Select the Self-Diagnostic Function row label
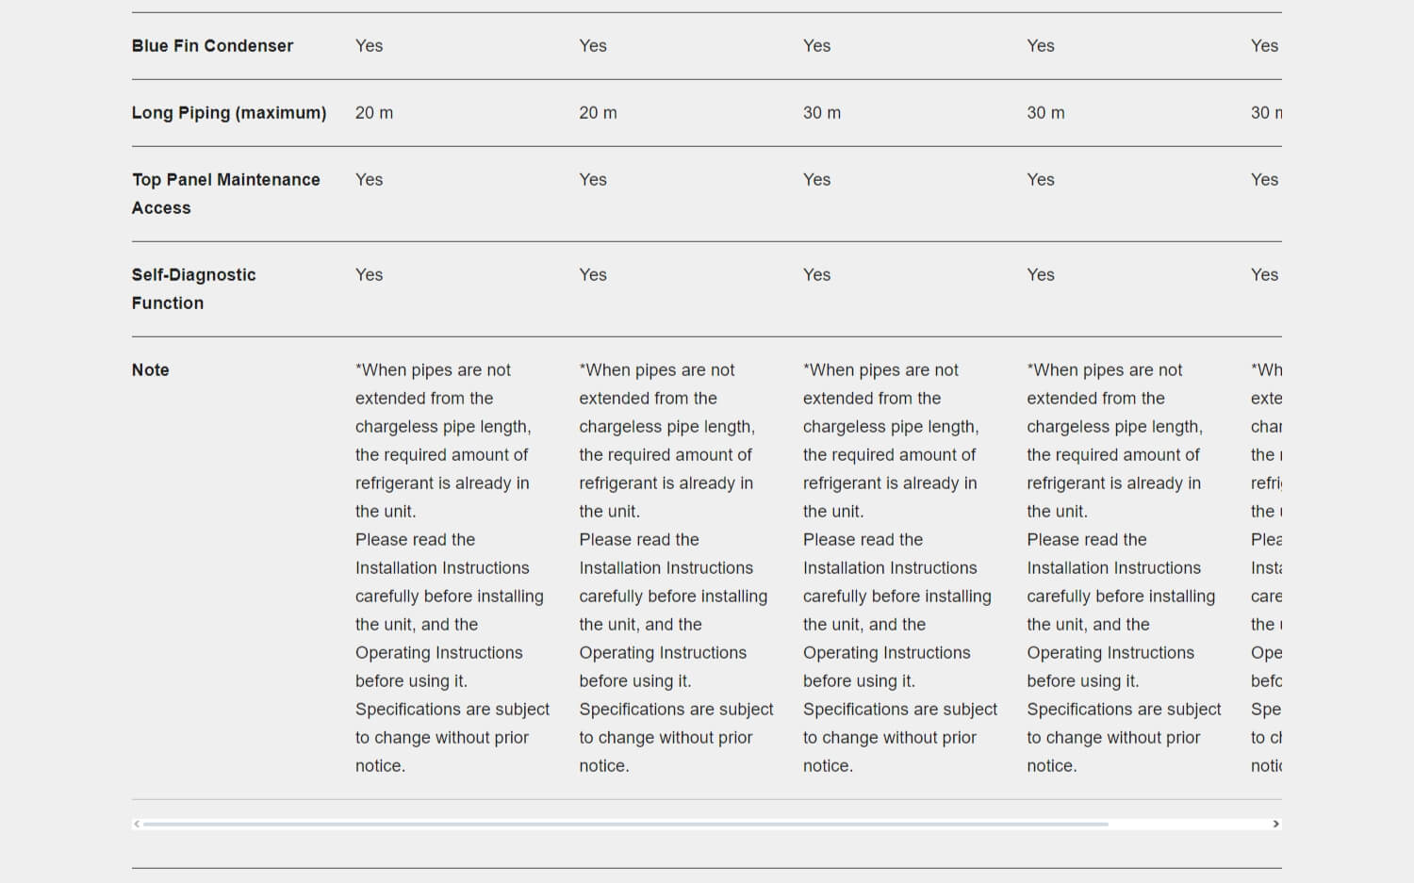Image resolution: width=1414 pixels, height=883 pixels. pos(194,288)
